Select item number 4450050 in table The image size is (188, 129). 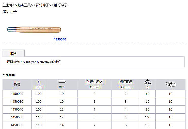(17, 117)
